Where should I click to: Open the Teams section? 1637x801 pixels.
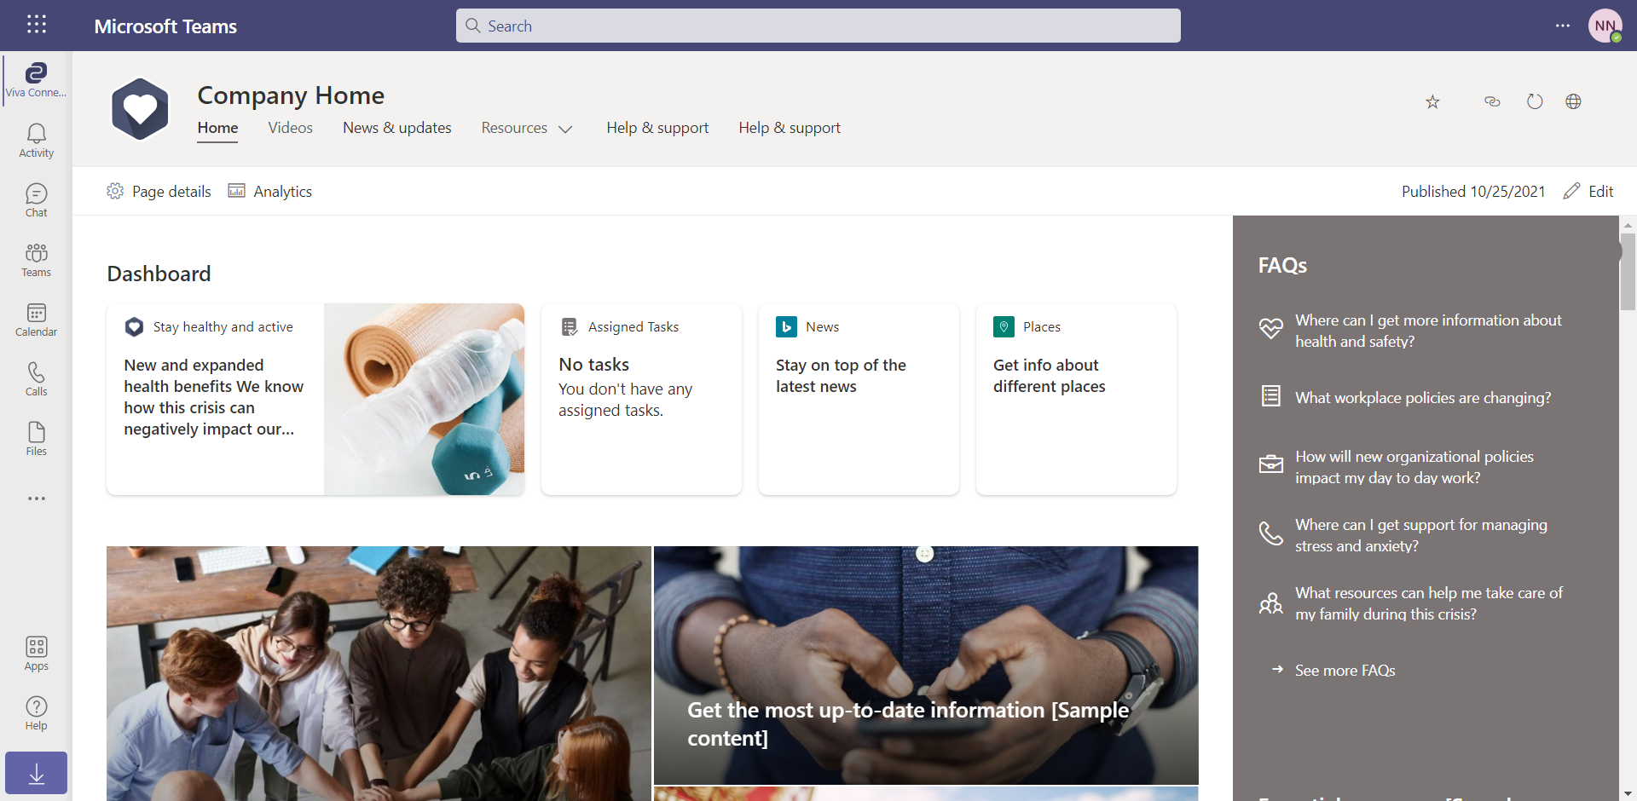pyautogui.click(x=36, y=259)
